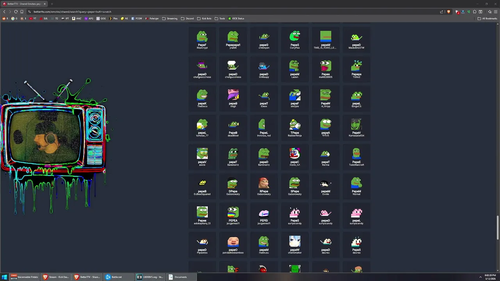The image size is (500, 281).
Task: Open the GOG bookmark
Action: [101, 18]
